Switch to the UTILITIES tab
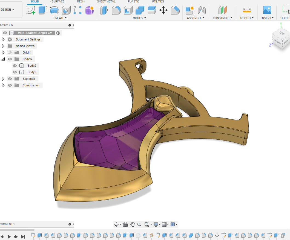Screen dimensions: 290x240 [x=158, y=1]
